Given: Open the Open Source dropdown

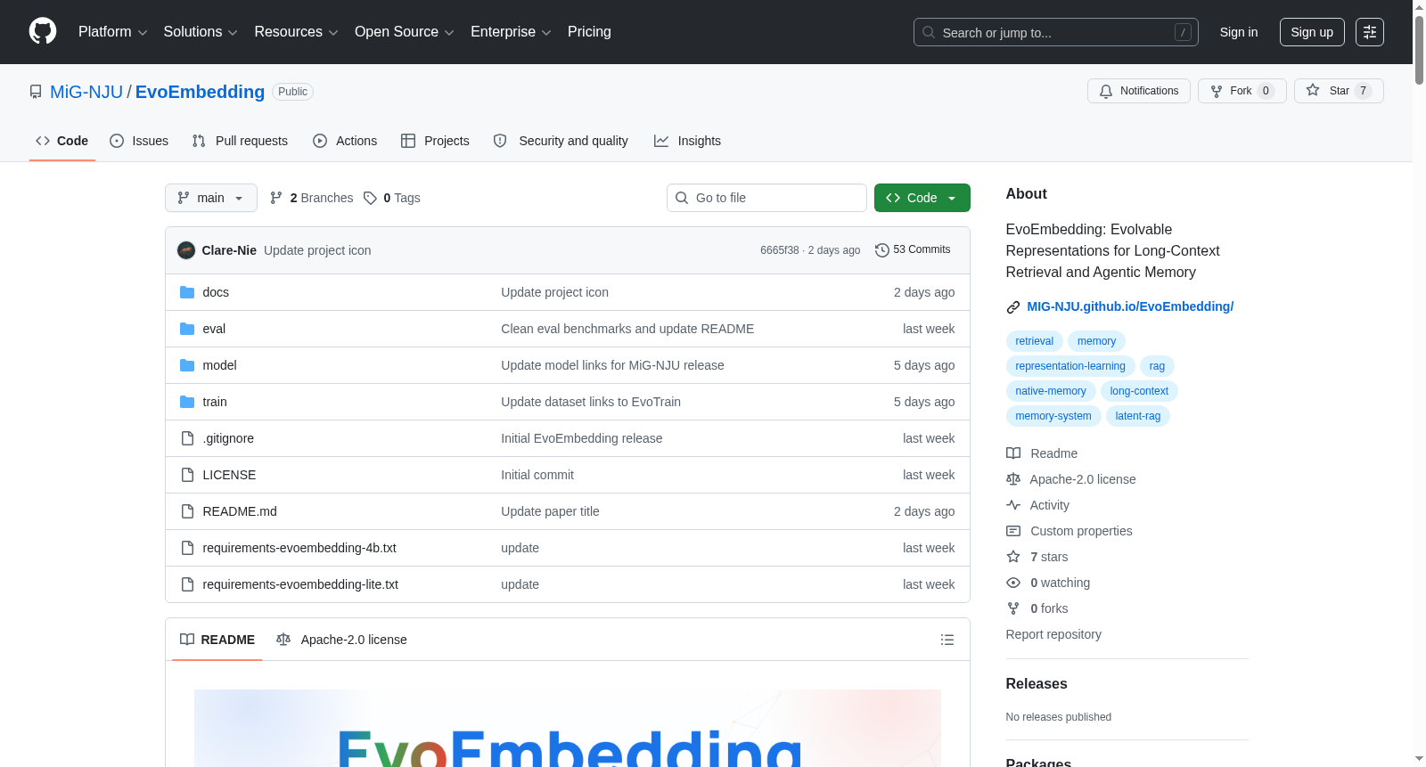Looking at the screenshot, I should tap(405, 32).
